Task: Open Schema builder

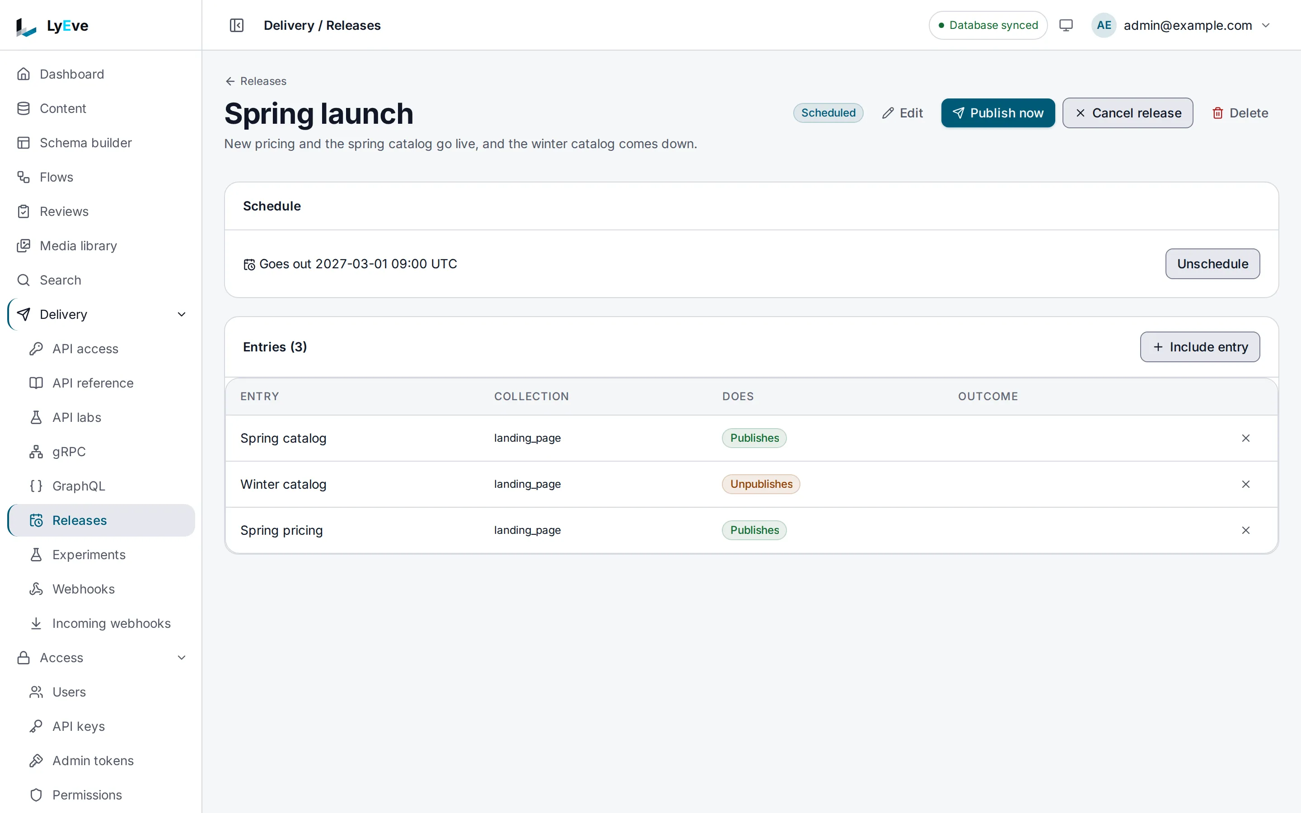Action: (x=101, y=143)
